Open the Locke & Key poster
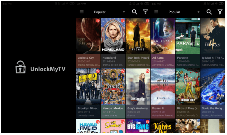 (88, 36)
